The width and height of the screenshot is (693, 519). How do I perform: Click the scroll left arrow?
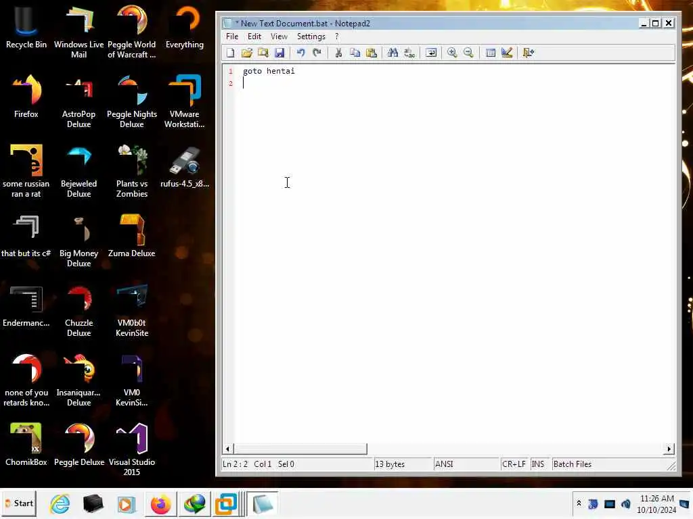pyautogui.click(x=227, y=449)
